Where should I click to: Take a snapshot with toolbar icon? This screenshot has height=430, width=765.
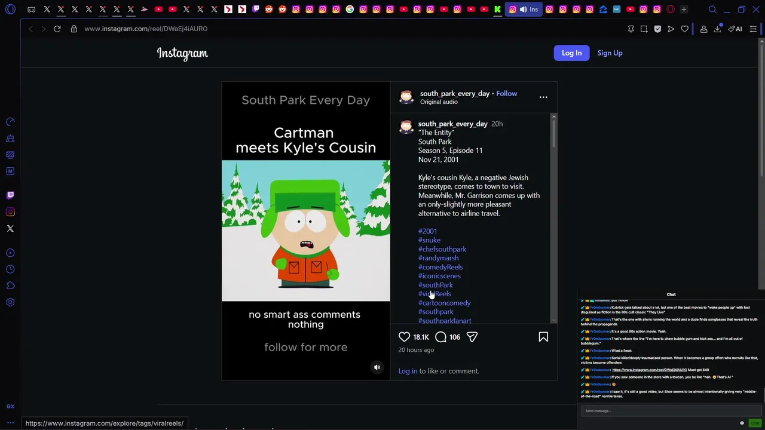pyautogui.click(x=644, y=29)
